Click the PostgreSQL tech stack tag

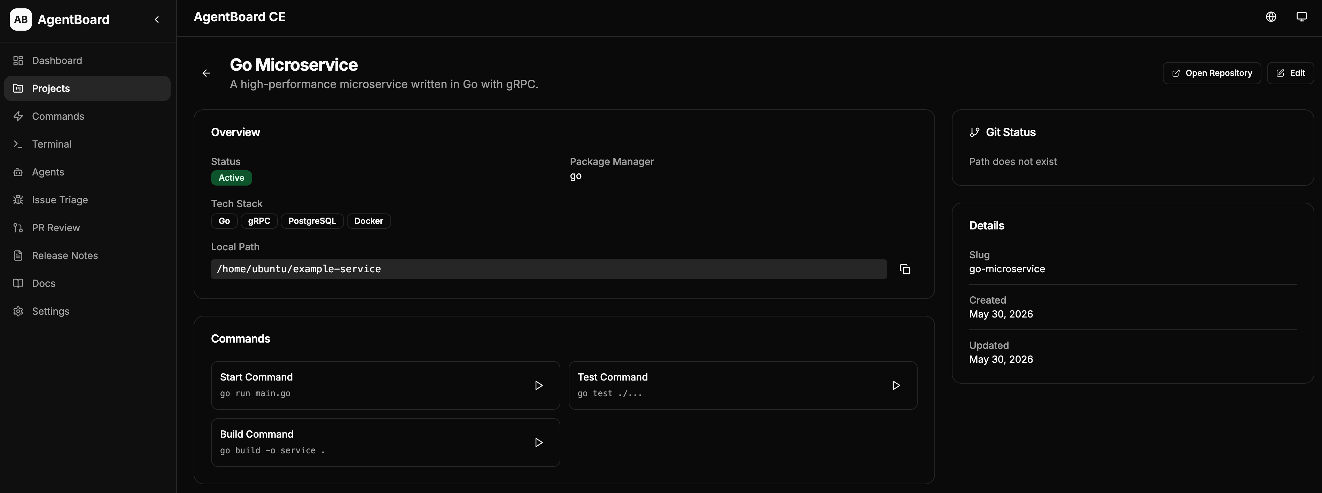pyautogui.click(x=312, y=221)
